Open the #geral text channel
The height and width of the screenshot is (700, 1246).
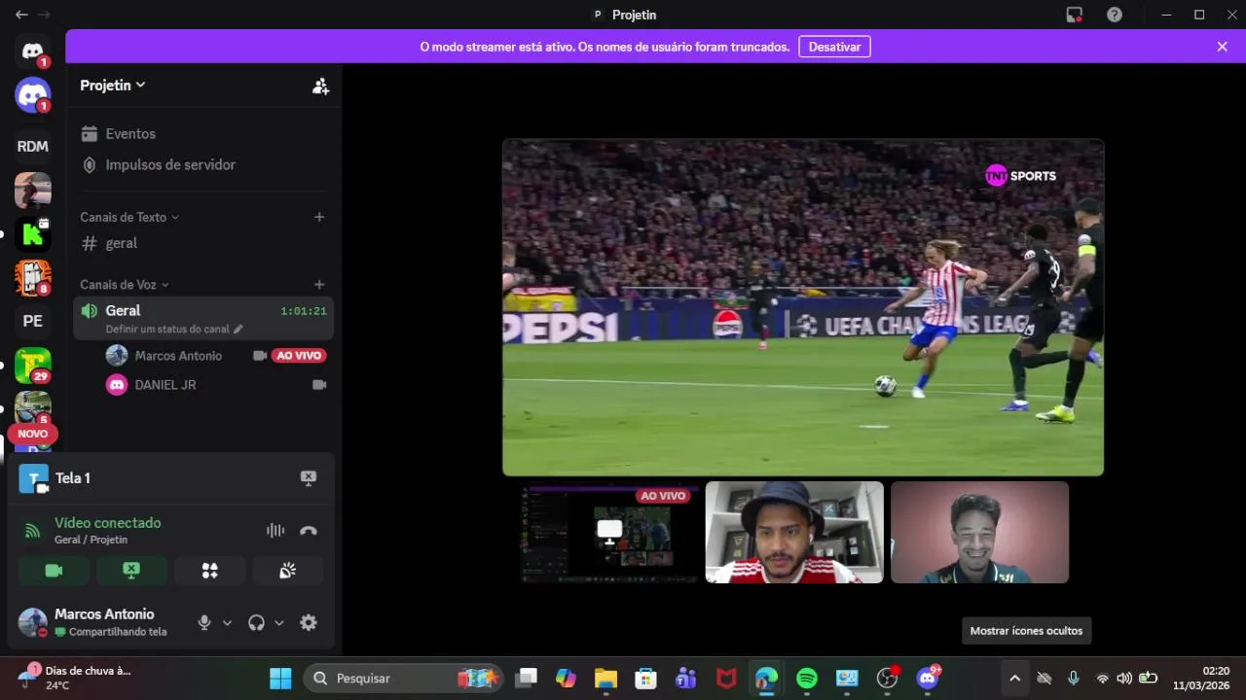[203, 243]
